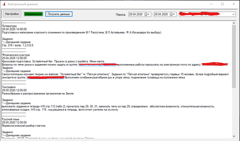Image resolution: width=240 pixels, height=141 pixels.
Task: Click the Литература heading in the diary text
Action: coord(9,26)
